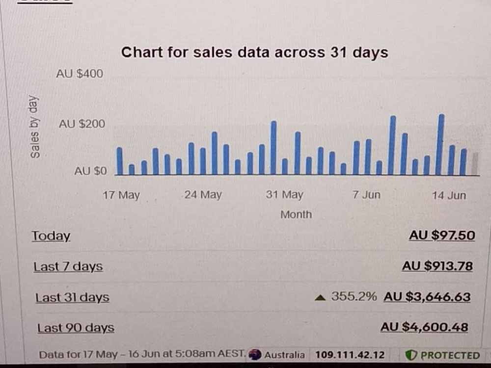
Task: Click the 31 May axis label
Action: 285,195
